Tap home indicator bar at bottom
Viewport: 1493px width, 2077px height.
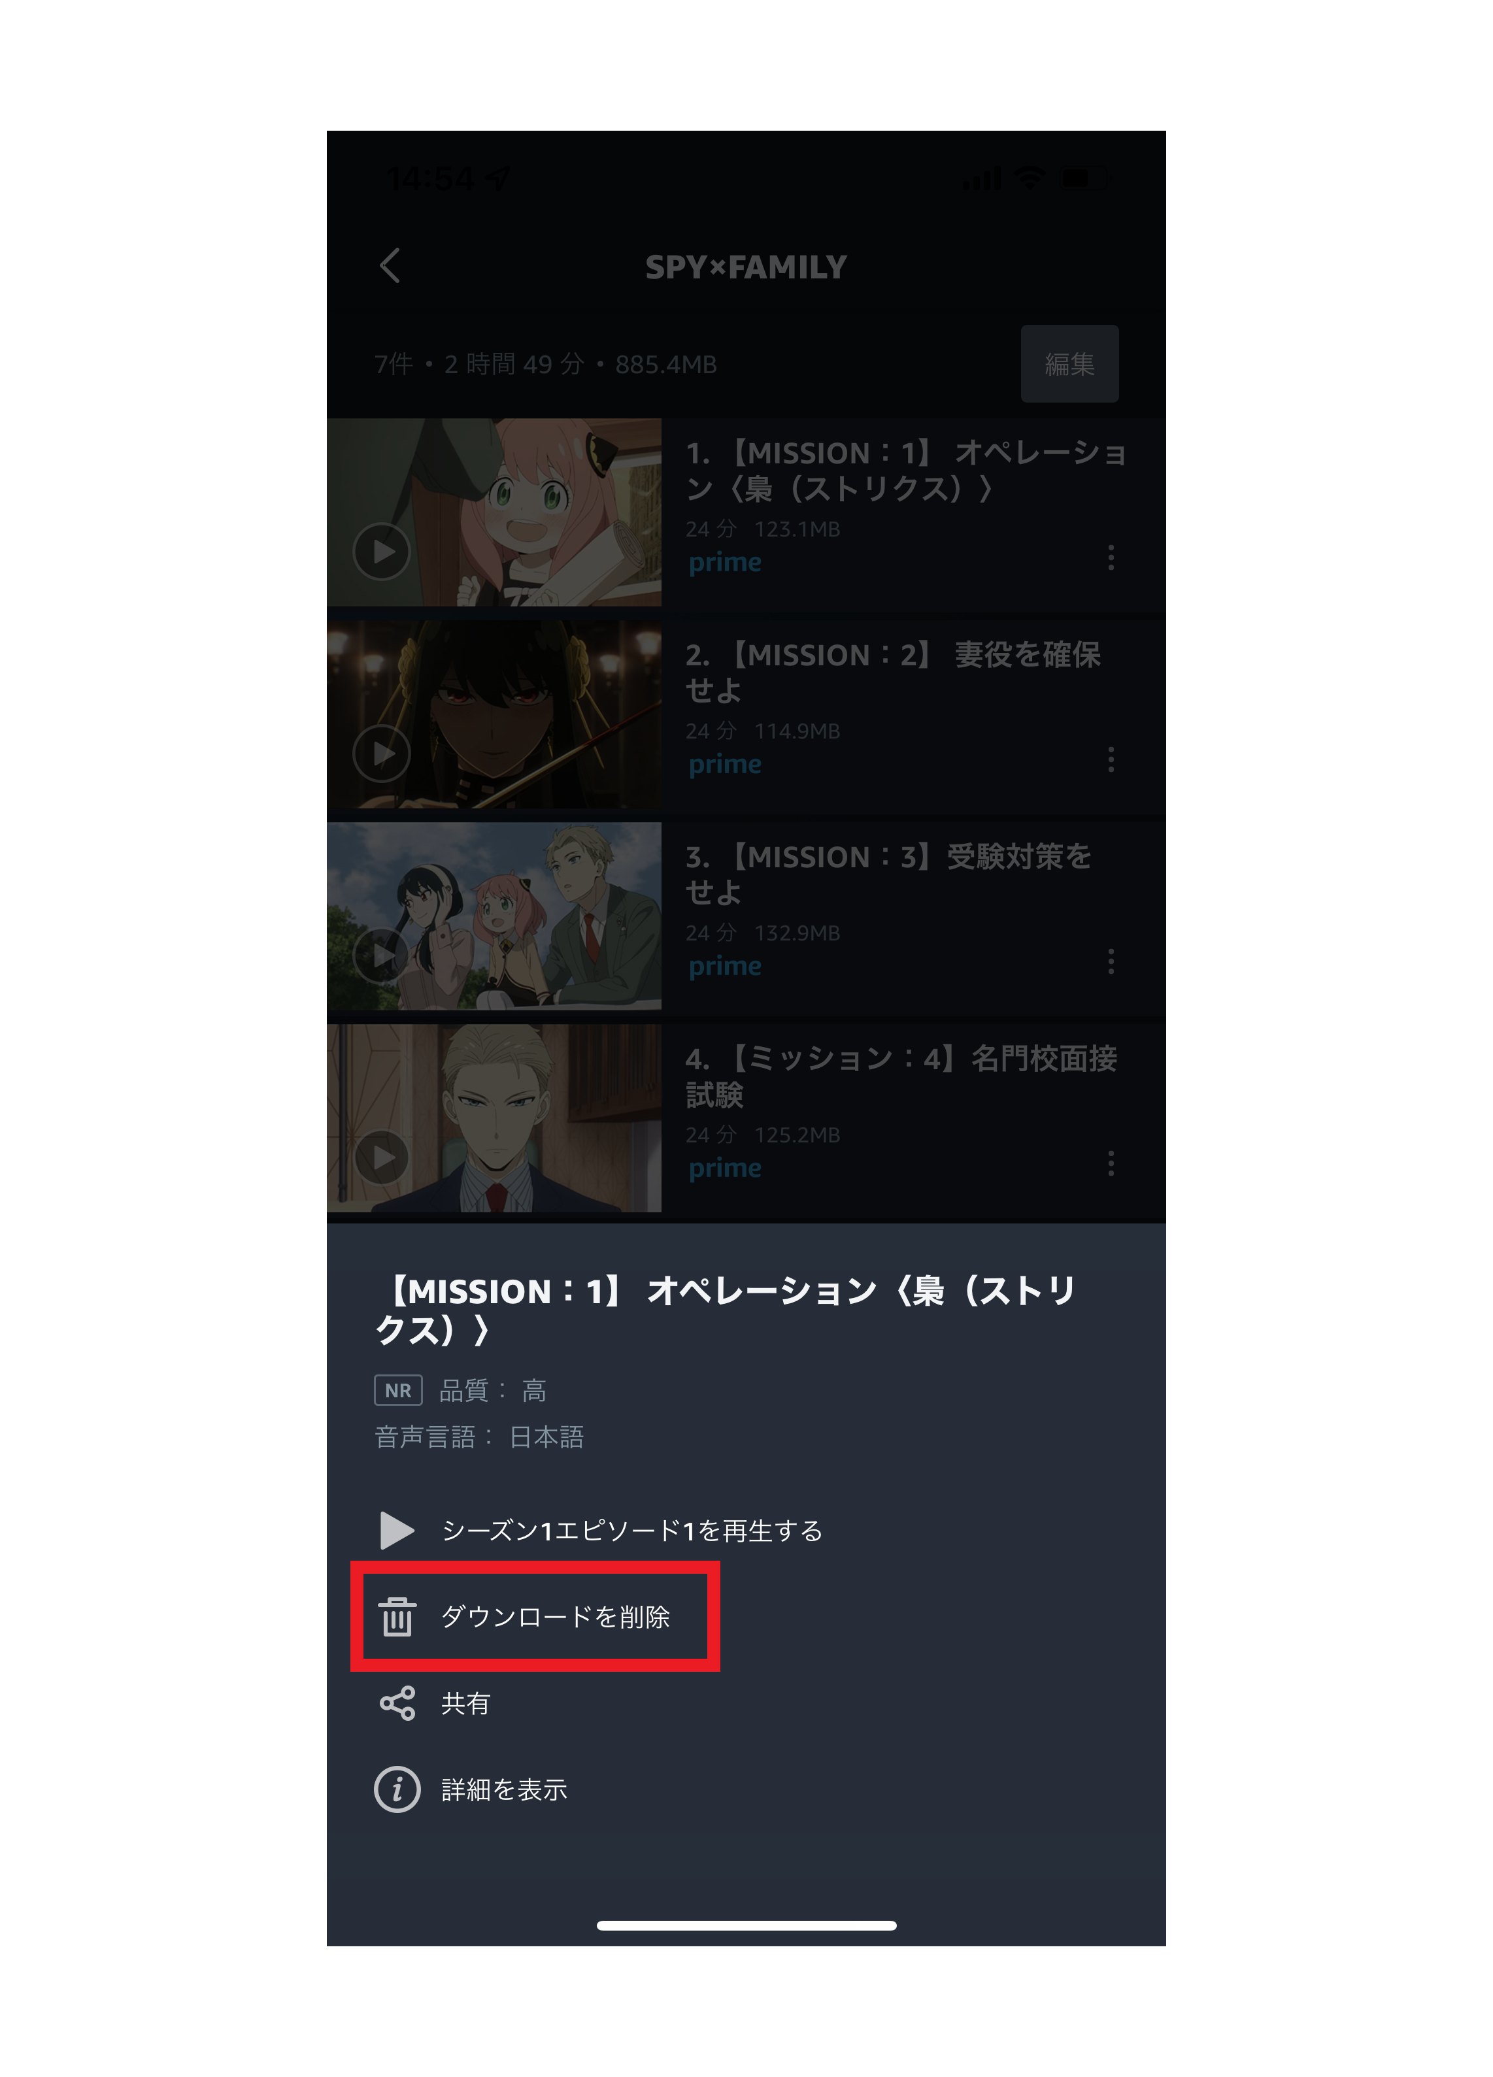[x=746, y=1925]
